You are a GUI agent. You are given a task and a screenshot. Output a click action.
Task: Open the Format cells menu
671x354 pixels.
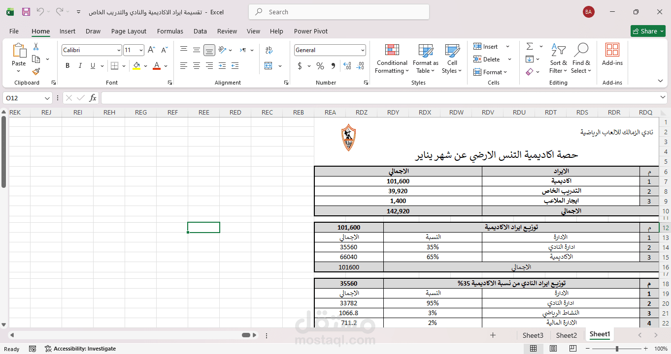click(x=490, y=72)
